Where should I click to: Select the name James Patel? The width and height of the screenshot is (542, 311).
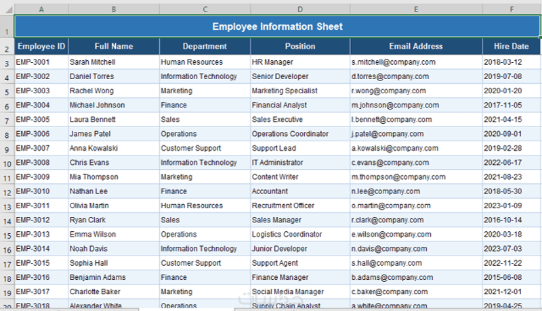click(x=114, y=134)
